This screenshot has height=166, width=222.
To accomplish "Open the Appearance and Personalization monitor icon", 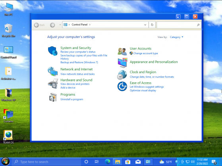I will tap(122, 63).
